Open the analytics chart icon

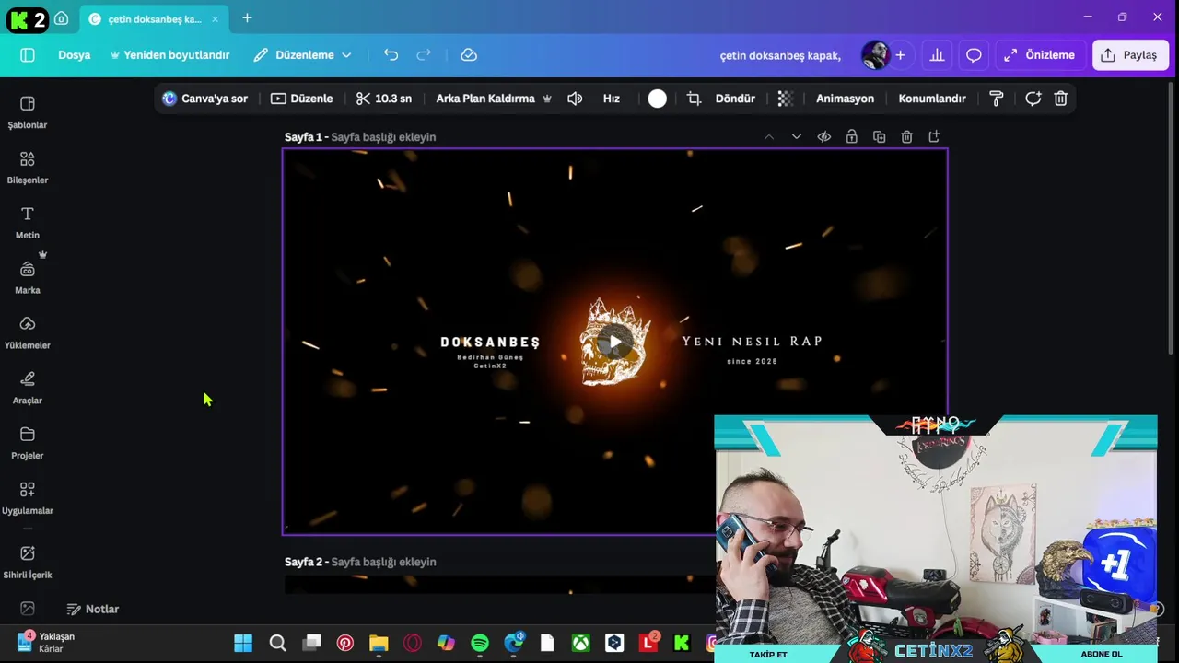tap(937, 55)
